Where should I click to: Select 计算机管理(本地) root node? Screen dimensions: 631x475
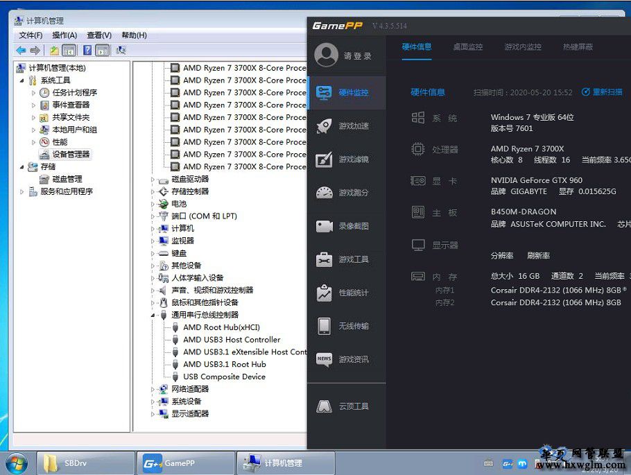(57, 68)
